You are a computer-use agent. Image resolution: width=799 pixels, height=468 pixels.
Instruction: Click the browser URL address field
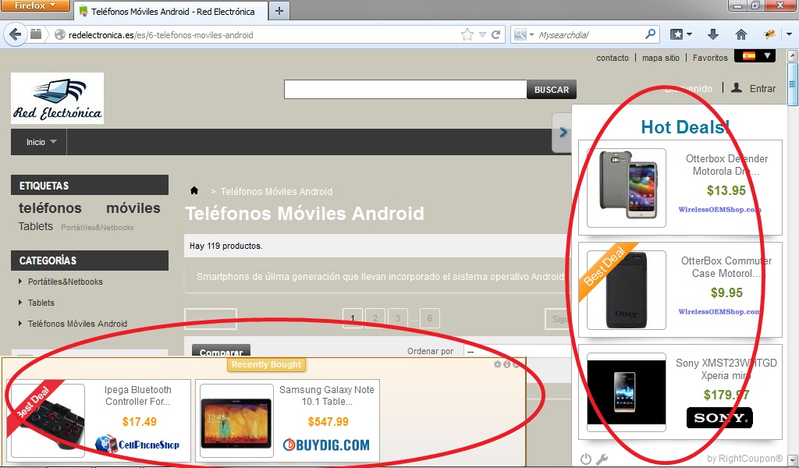pyautogui.click(x=262, y=34)
